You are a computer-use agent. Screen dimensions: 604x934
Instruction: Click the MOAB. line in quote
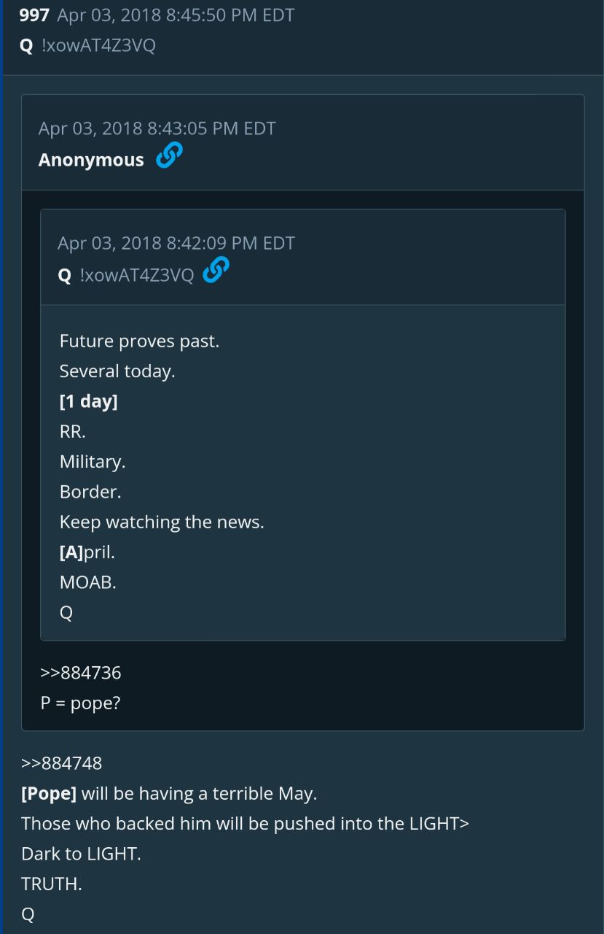[x=87, y=583]
